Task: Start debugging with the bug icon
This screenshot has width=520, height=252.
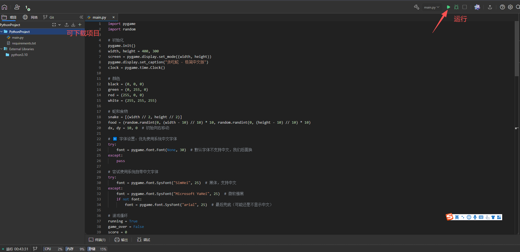Action: [x=456, y=7]
